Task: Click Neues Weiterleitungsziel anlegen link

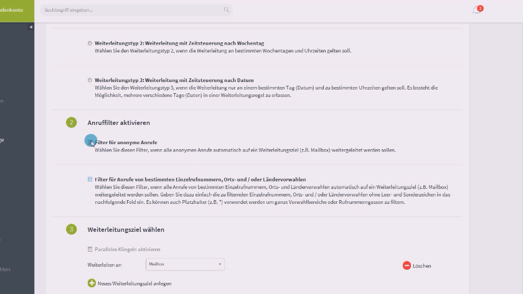Action: point(134,283)
